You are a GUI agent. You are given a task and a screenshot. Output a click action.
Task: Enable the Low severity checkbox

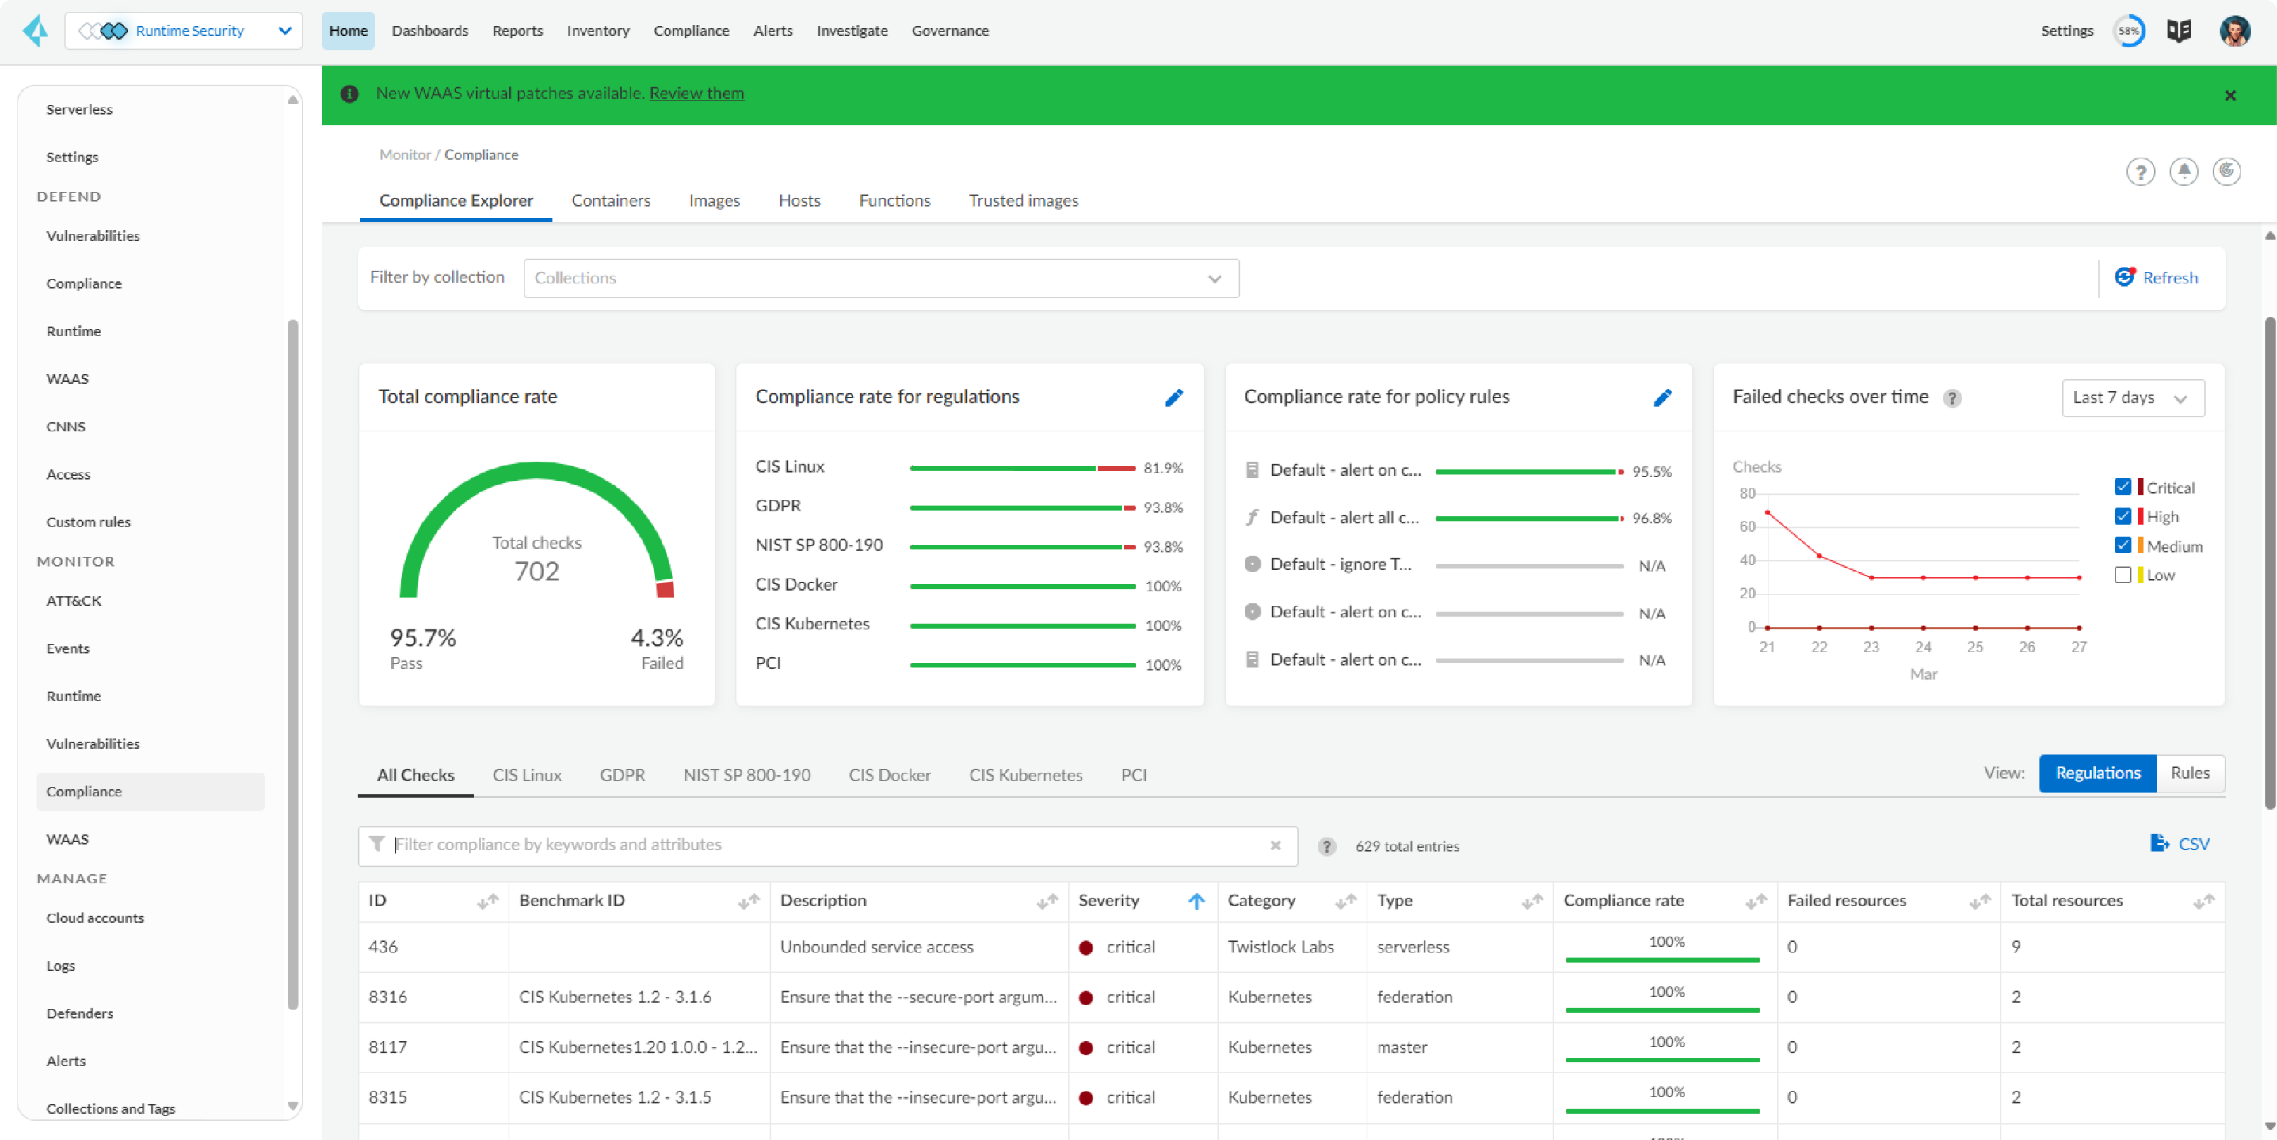point(2123,575)
